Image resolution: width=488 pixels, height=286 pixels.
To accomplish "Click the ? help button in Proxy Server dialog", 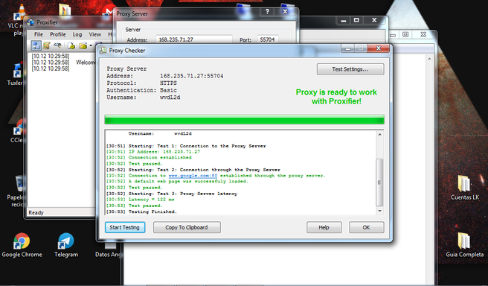I will (x=267, y=11).
